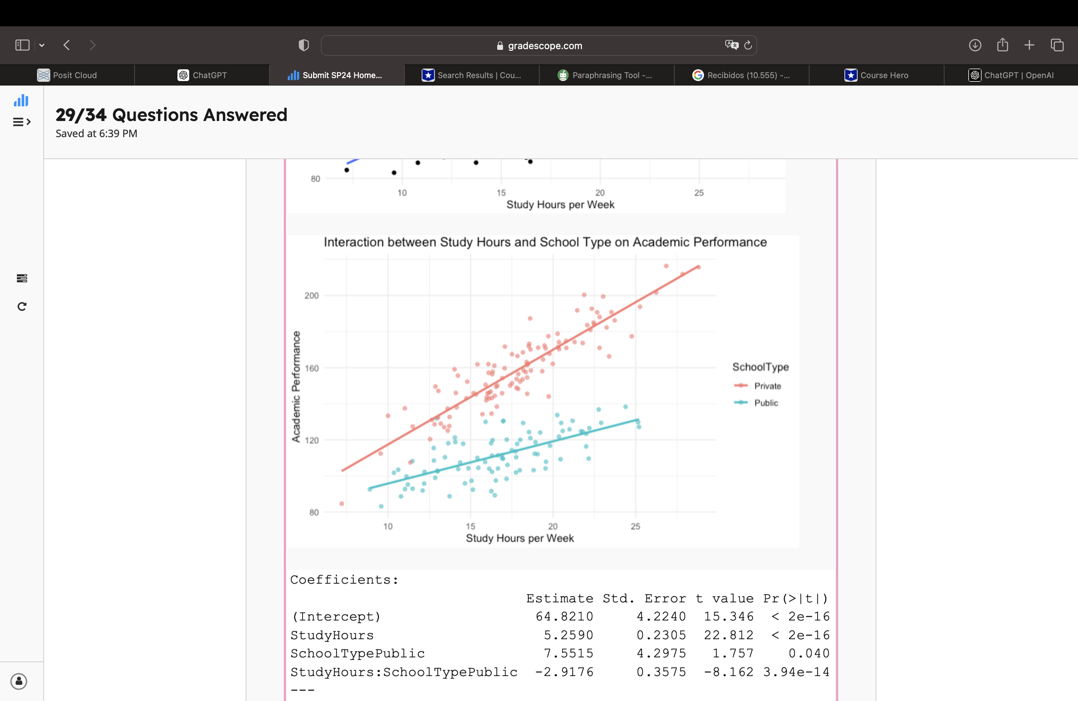Screen dimensions: 1078x701
Task: Toggle Safari sidebar panel
Action: point(22,45)
